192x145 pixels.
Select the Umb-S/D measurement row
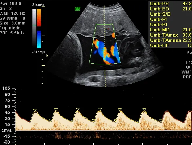click(171, 14)
